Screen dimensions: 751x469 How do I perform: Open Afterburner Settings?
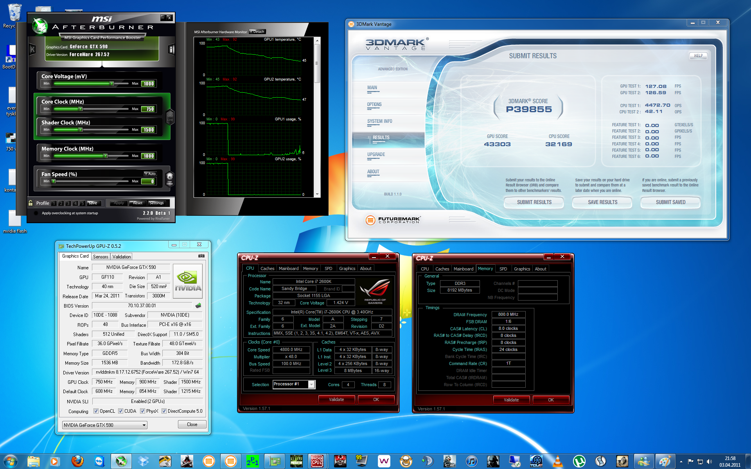coord(157,203)
